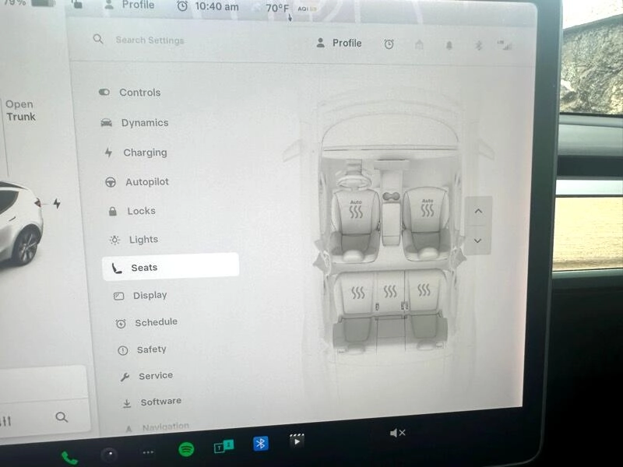Open the Dynamics settings menu

coord(134,123)
